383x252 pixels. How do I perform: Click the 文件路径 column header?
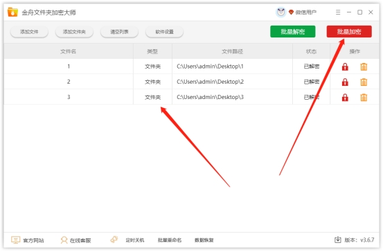click(x=232, y=51)
